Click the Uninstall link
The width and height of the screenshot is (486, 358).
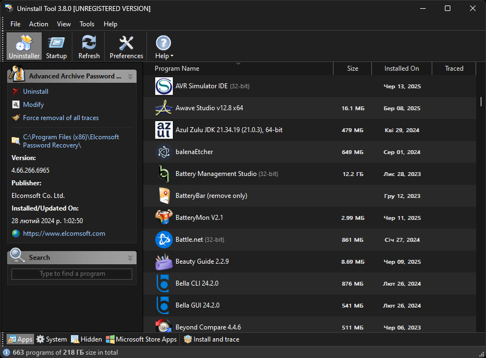36,92
